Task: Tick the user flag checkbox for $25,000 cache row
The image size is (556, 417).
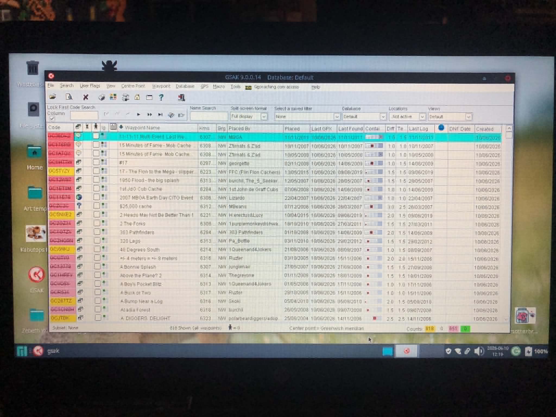Action: point(96,206)
